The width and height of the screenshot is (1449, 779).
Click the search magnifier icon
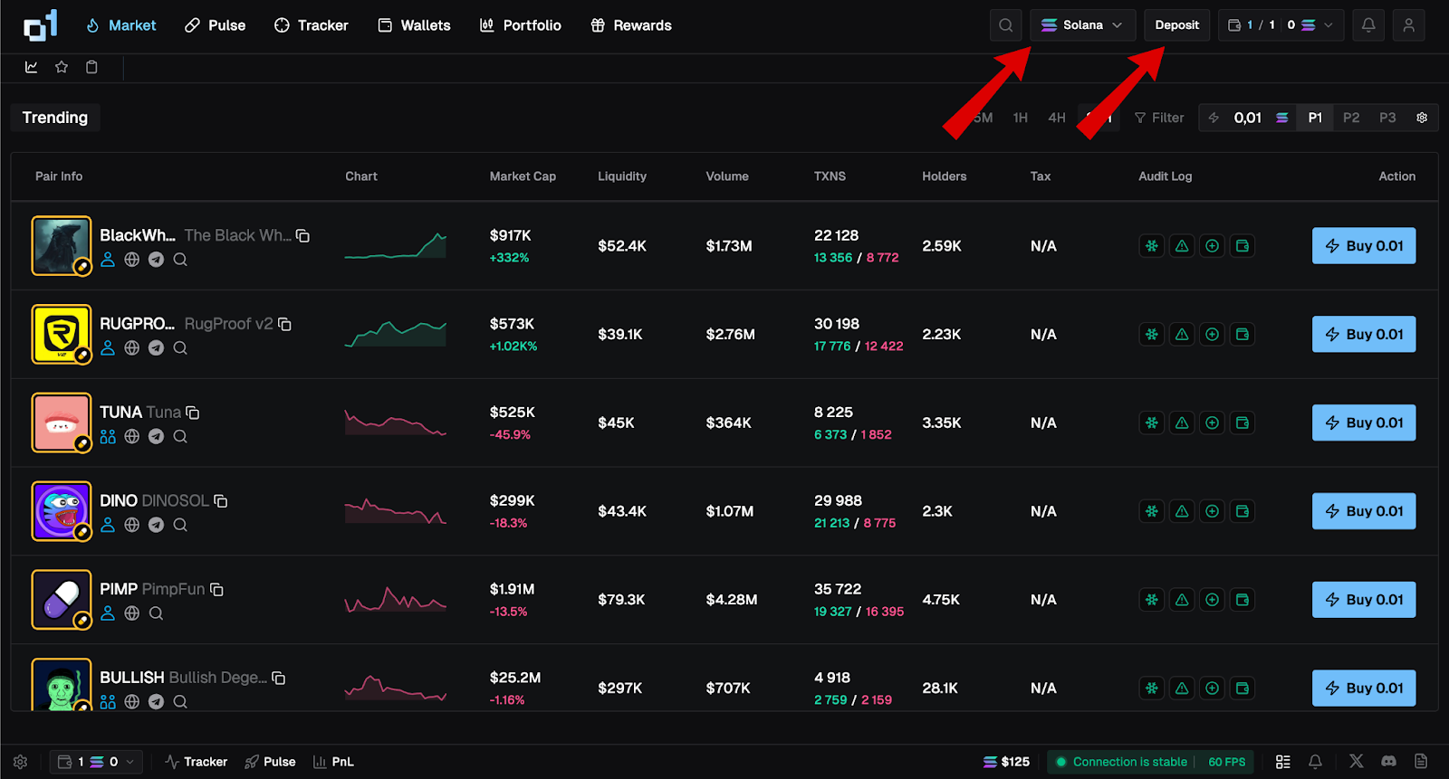point(1006,25)
